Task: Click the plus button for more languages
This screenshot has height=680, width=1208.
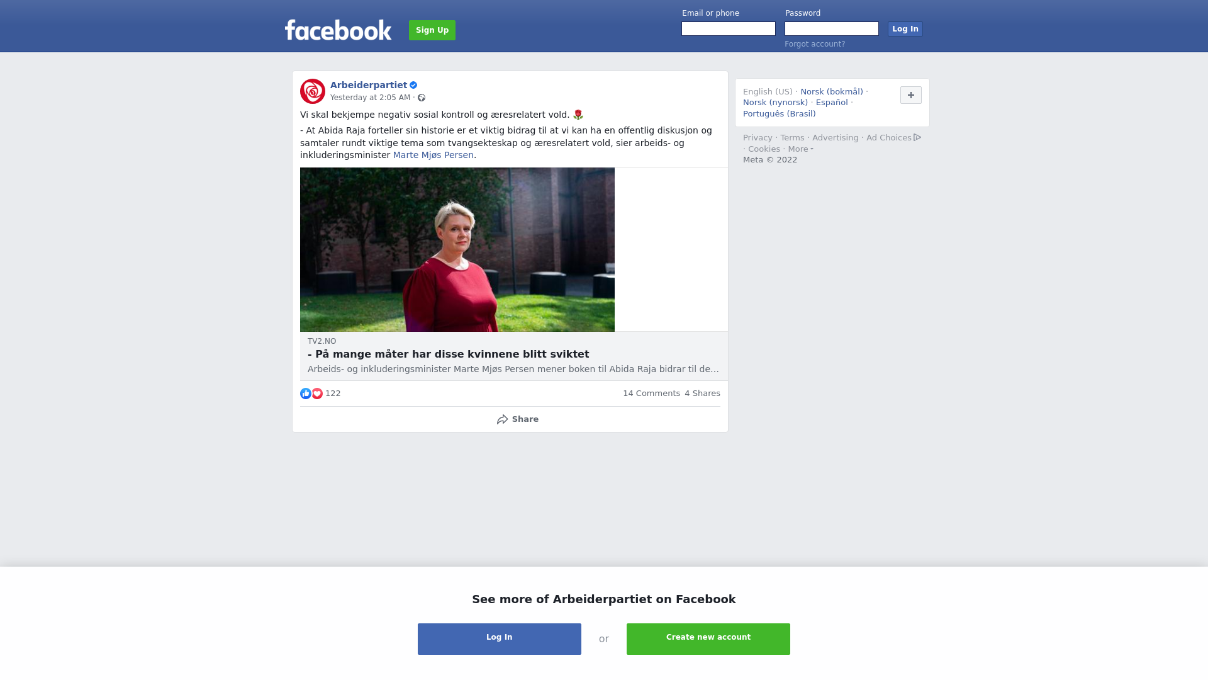Action: (911, 95)
